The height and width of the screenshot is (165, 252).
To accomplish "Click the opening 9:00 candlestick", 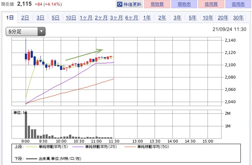I will click(26, 50).
